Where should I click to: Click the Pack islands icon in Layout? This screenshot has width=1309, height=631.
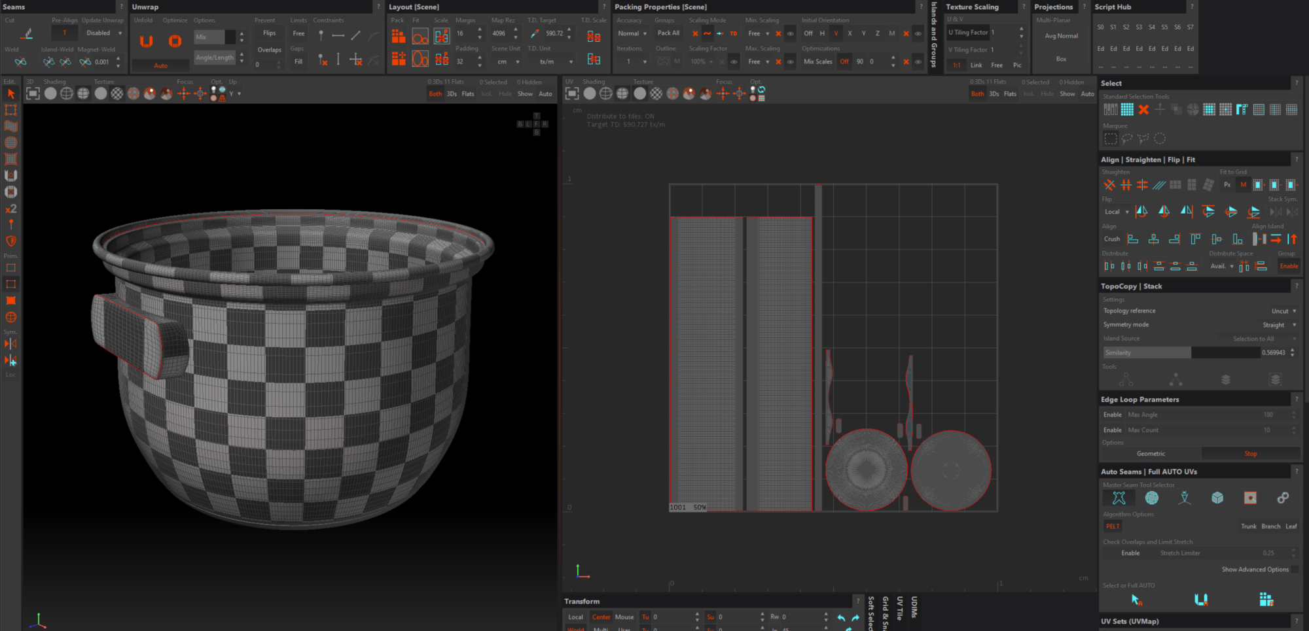(x=398, y=37)
